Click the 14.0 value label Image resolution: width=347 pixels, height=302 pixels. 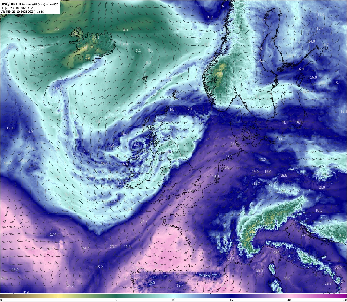point(311,41)
